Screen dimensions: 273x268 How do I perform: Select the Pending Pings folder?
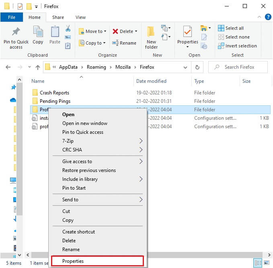55,101
